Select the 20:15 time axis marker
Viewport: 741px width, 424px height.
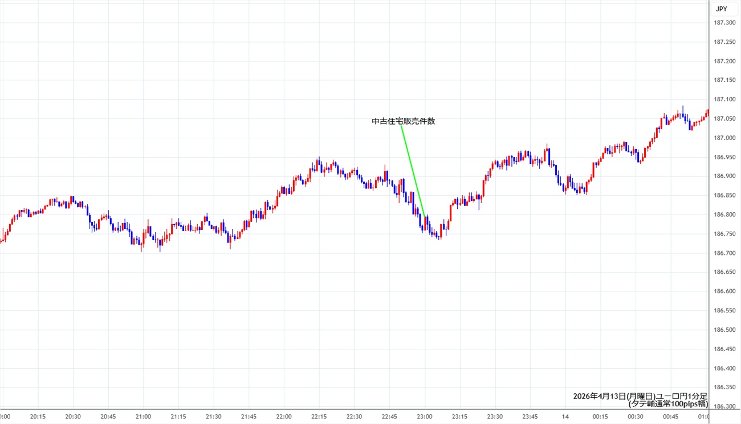38,417
